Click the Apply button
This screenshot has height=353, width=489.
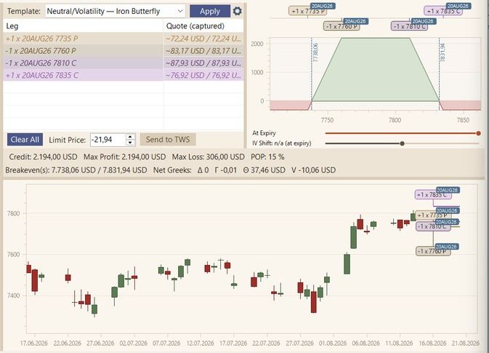(210, 11)
